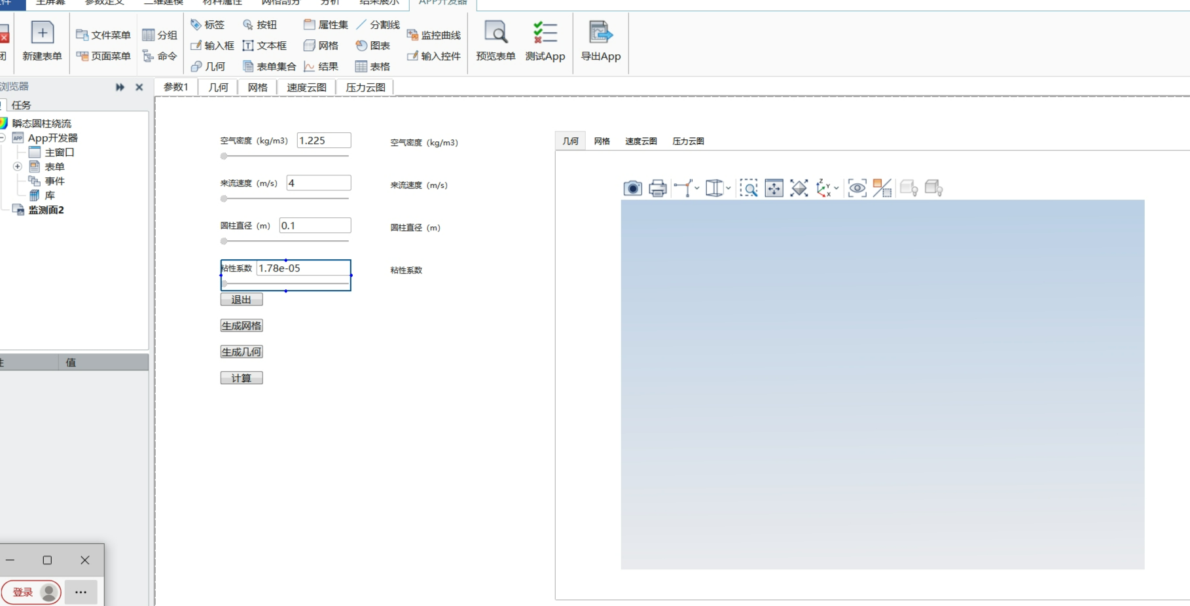
Task: Select the 网格 tab in the preview panel
Action: tap(602, 141)
